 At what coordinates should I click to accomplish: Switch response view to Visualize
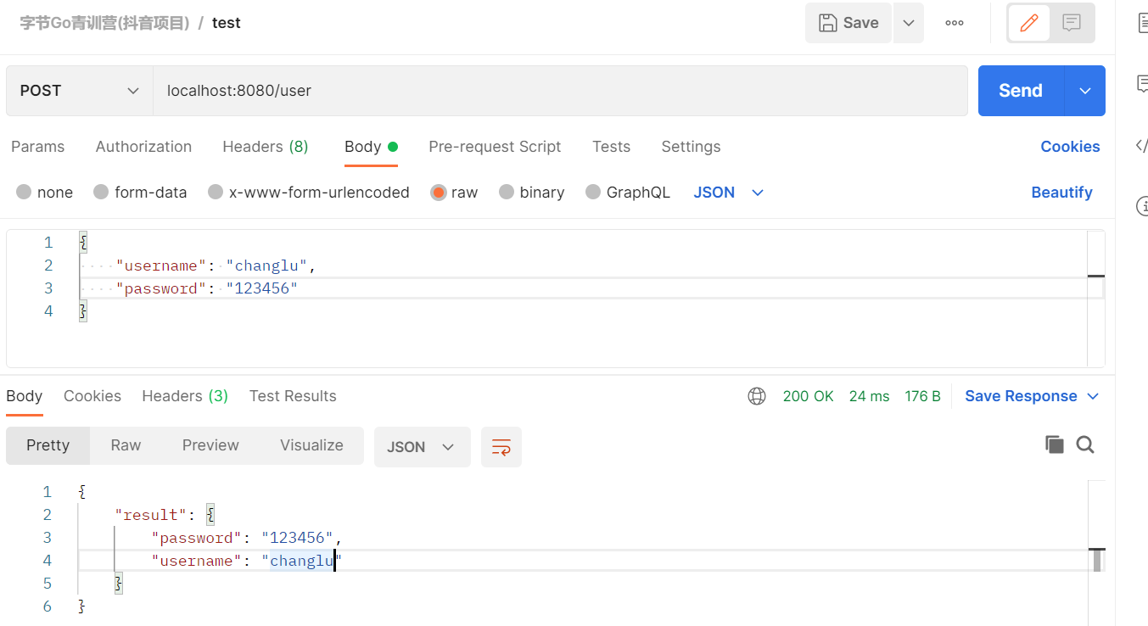[311, 445]
